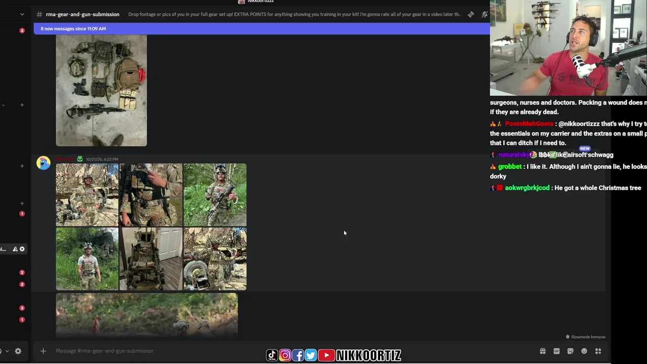
Task: Open the GIF picker
Action: coord(557,351)
